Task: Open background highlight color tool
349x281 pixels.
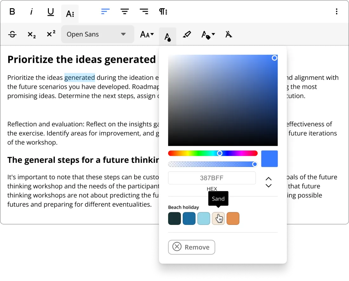Action: [x=187, y=34]
